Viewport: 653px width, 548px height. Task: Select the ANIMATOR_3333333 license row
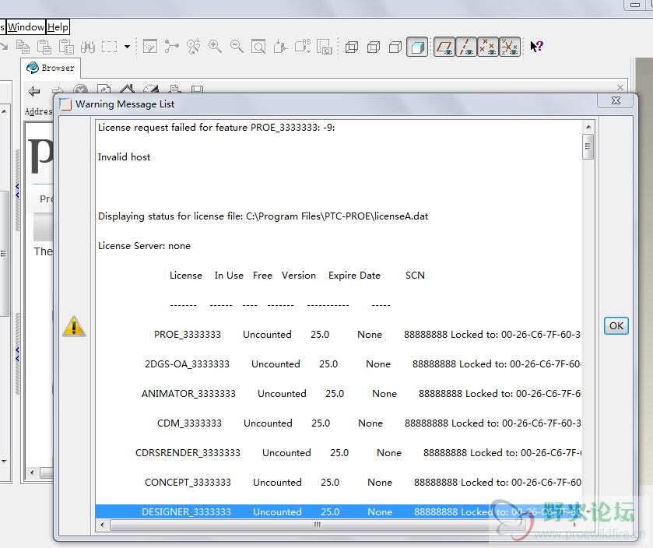[339, 394]
